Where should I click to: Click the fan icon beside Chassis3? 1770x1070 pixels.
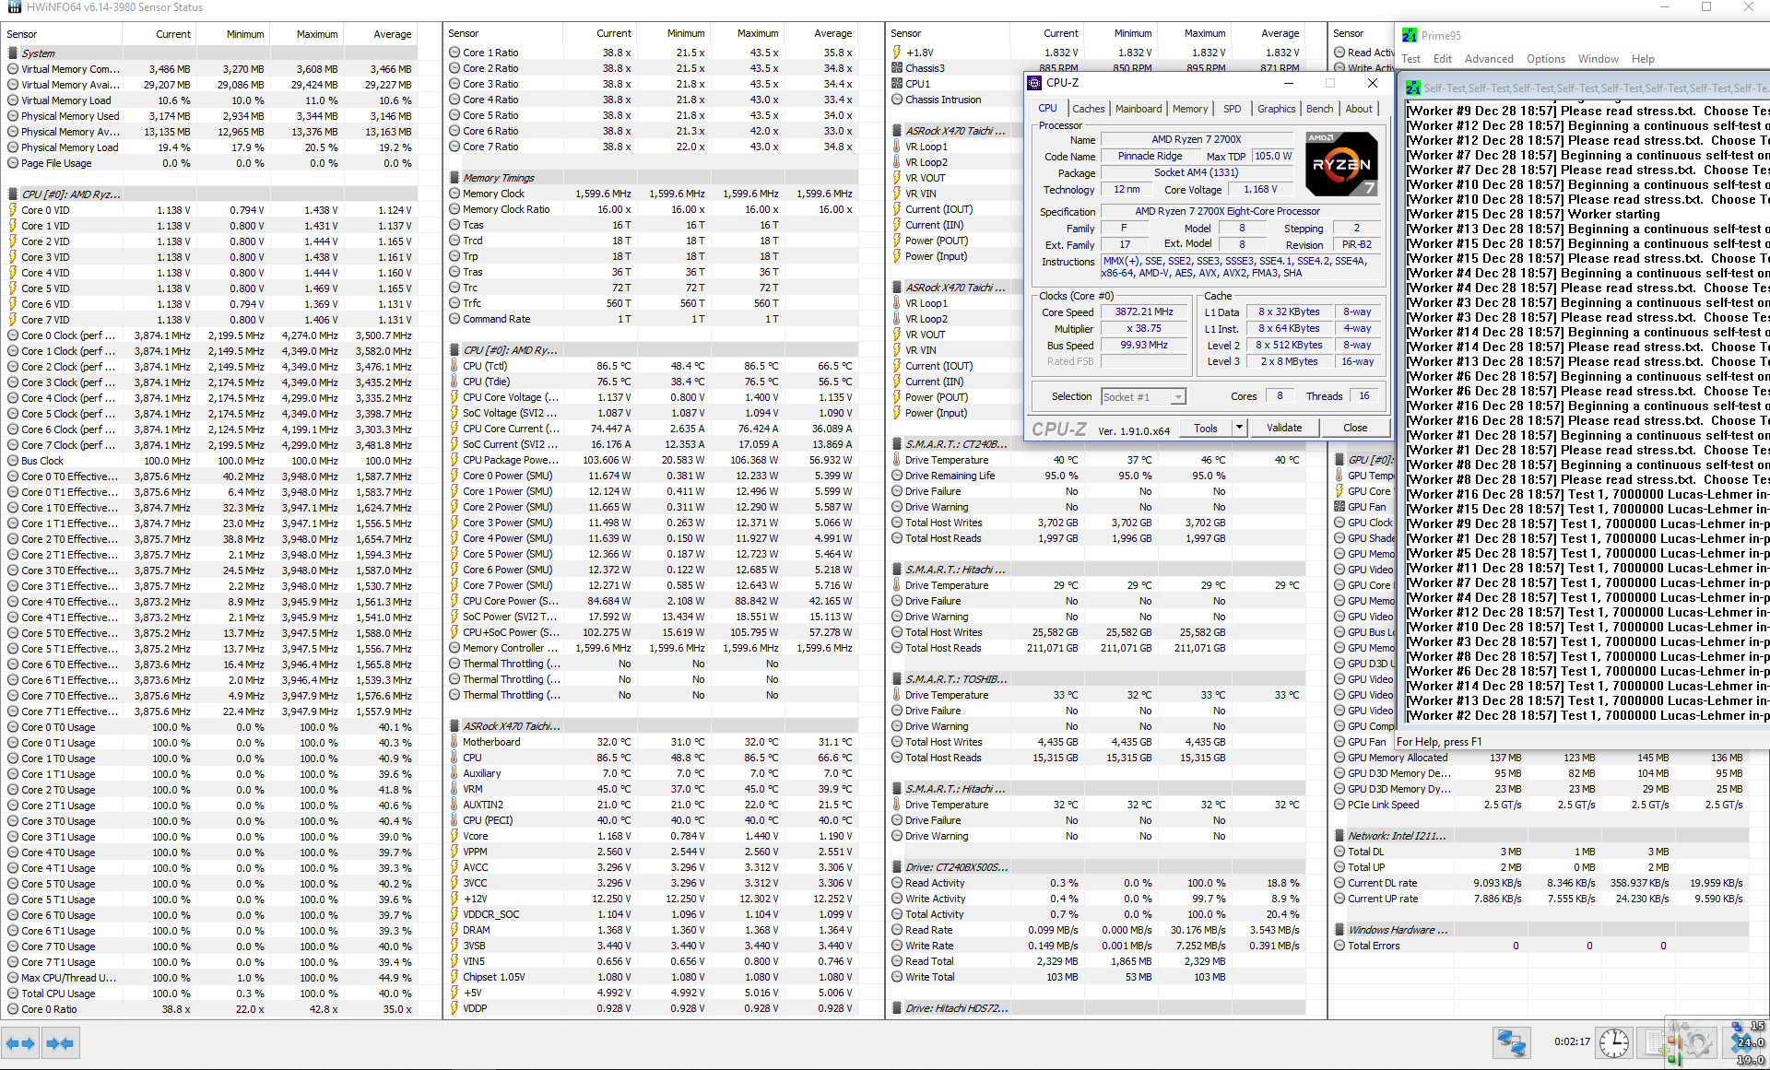[x=897, y=68]
